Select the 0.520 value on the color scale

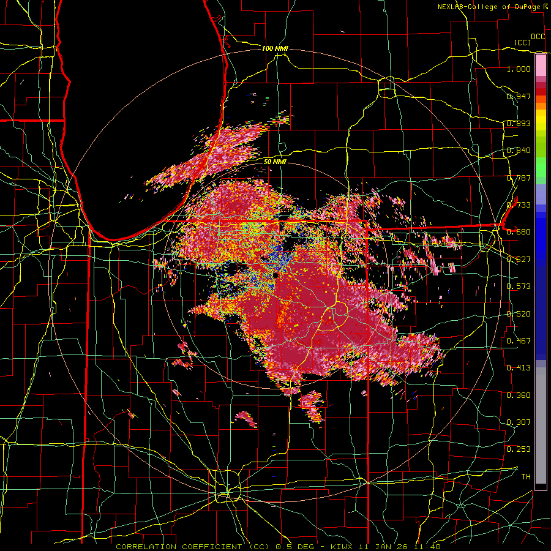519,314
